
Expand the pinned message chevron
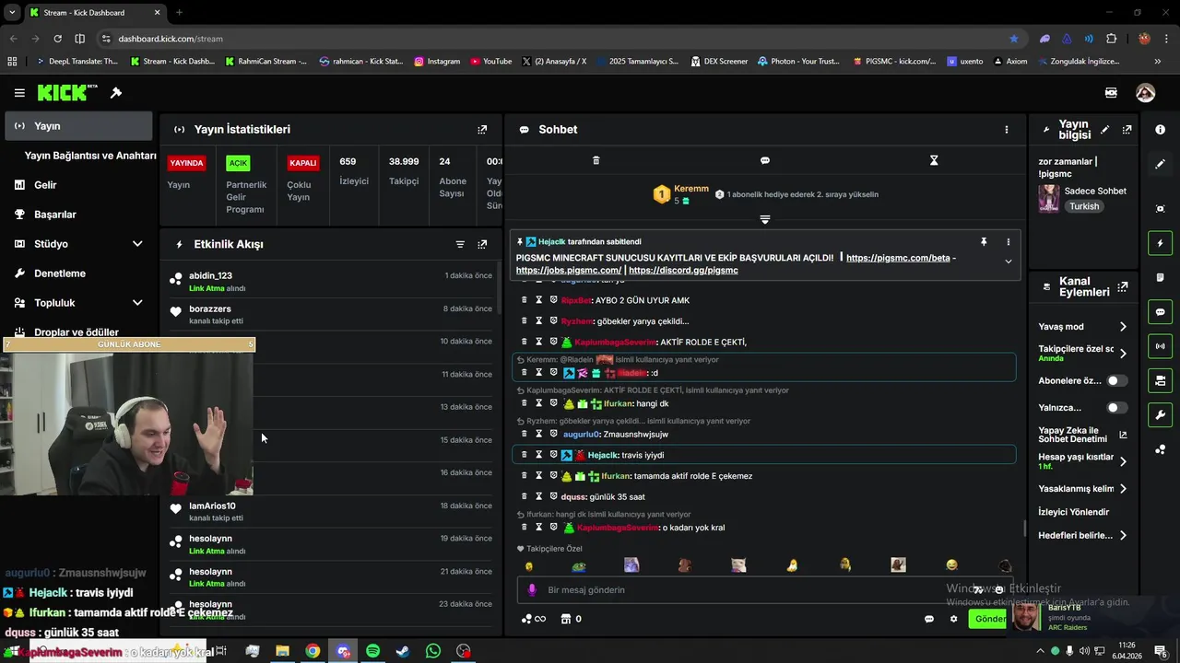pos(1008,262)
